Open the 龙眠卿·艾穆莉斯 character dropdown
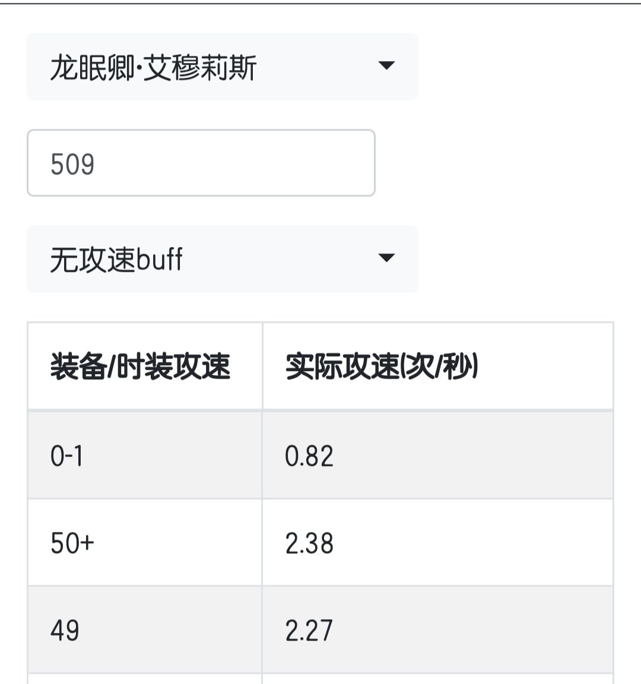This screenshot has width=641, height=684. click(x=222, y=66)
